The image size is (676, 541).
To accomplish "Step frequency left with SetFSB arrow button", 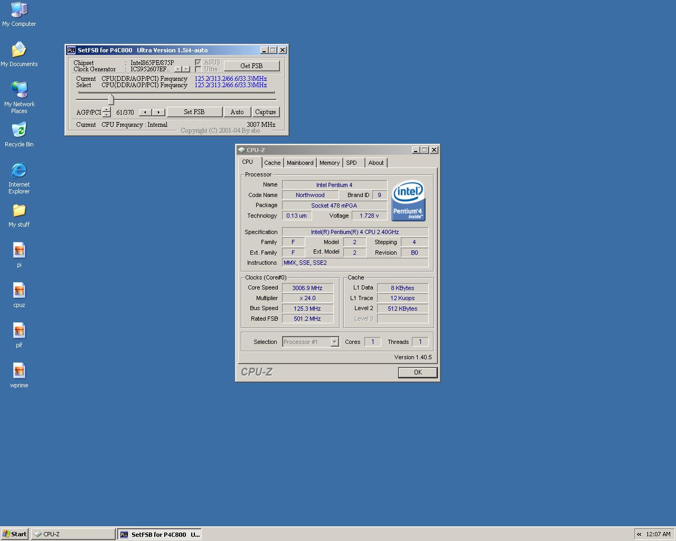I will [x=145, y=112].
